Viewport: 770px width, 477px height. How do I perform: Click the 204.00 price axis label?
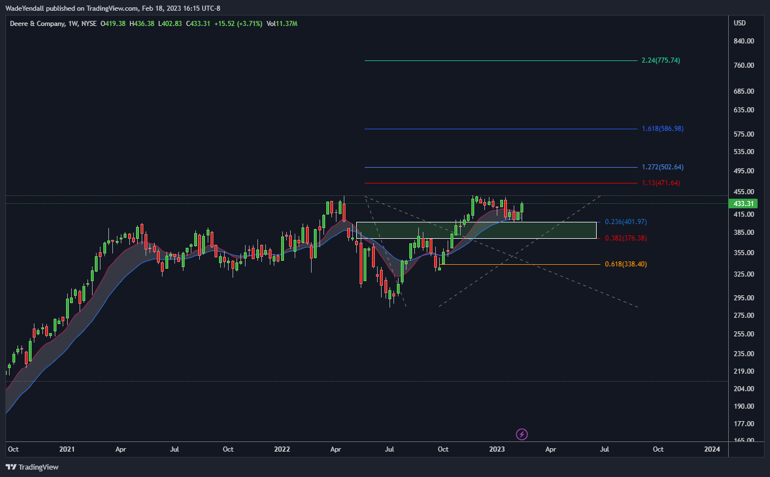click(x=743, y=389)
